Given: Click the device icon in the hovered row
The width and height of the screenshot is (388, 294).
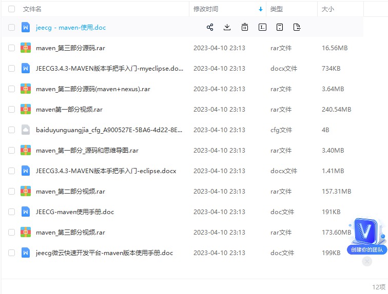Looking at the screenshot, I should click(x=280, y=27).
